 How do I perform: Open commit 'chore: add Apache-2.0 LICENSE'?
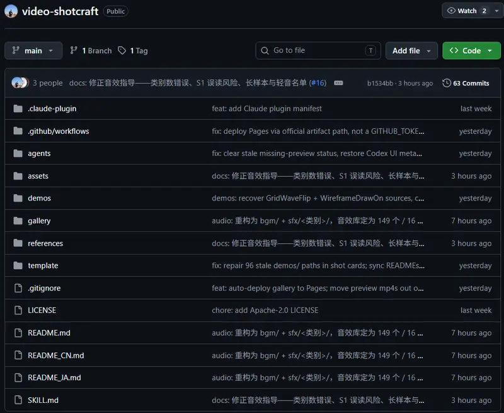coord(265,311)
